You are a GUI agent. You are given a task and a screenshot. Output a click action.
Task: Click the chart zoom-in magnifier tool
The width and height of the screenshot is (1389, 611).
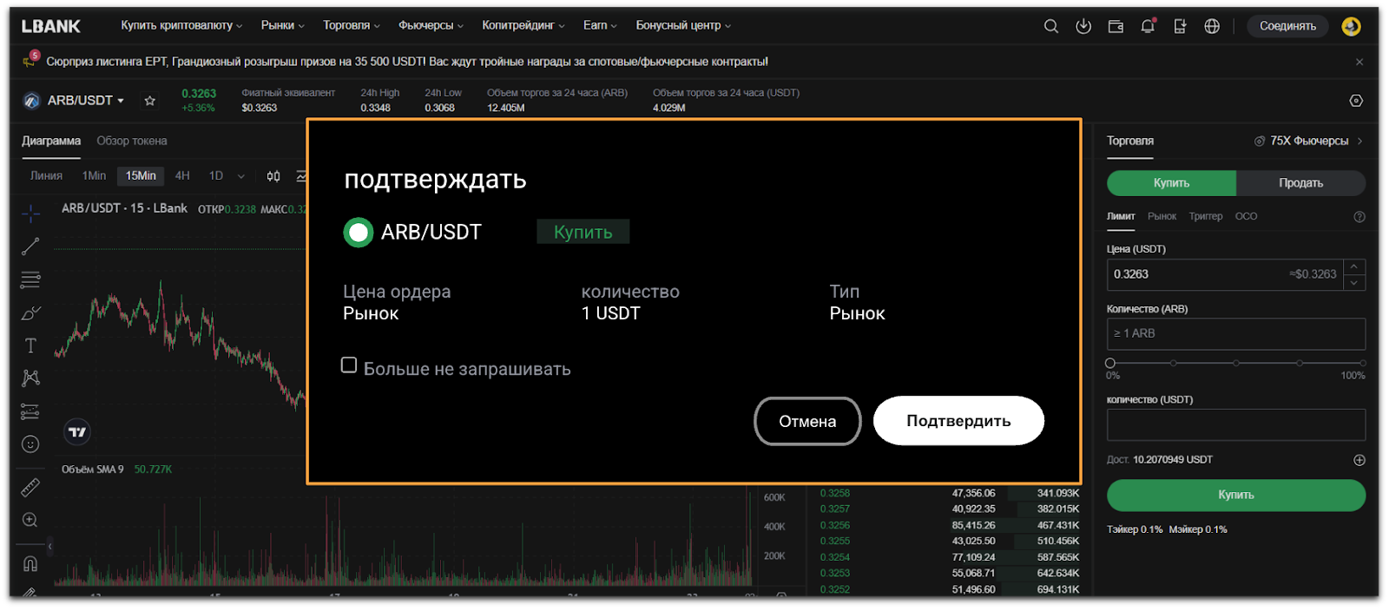tap(30, 520)
